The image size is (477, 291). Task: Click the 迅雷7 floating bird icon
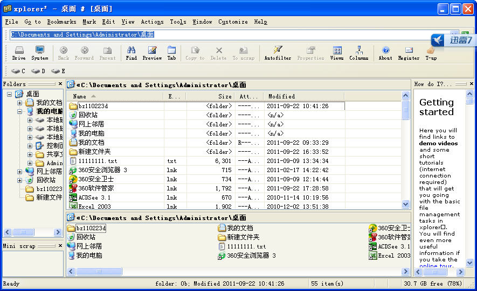pos(438,40)
